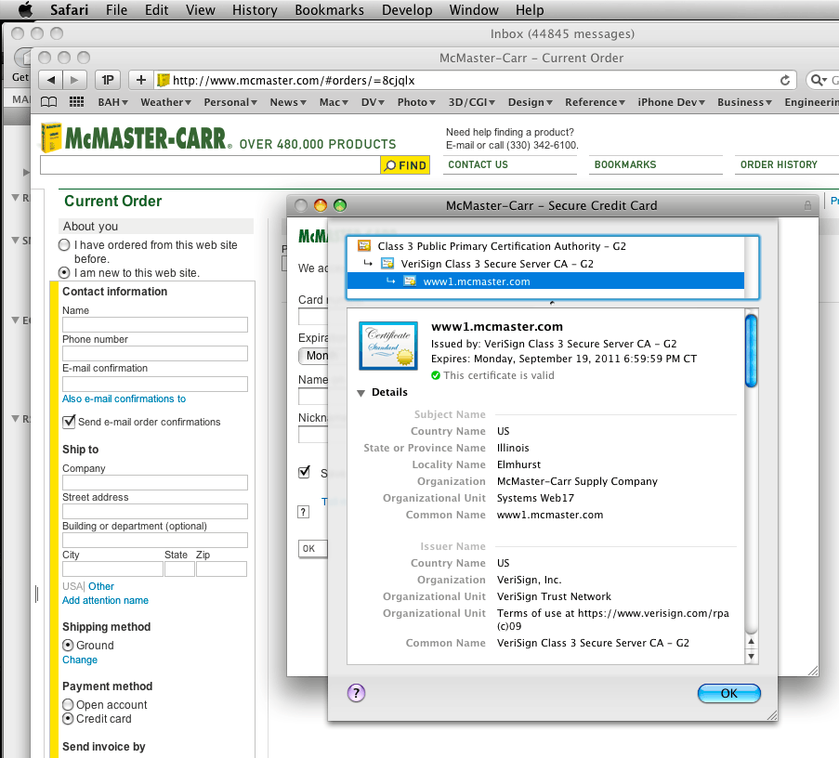This screenshot has height=758, width=839.
Task: Open the Safari menu
Action: click(x=69, y=9)
